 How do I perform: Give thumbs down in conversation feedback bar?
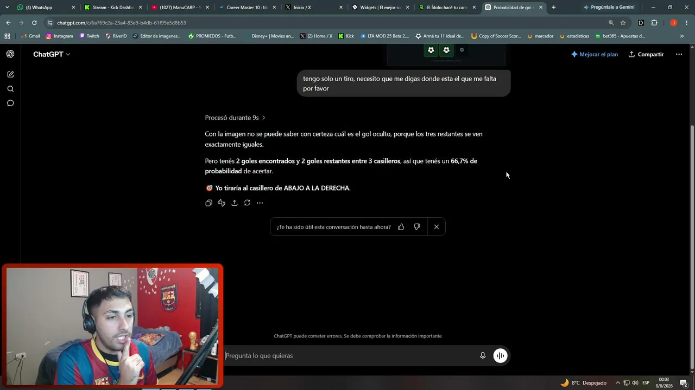coord(417,227)
